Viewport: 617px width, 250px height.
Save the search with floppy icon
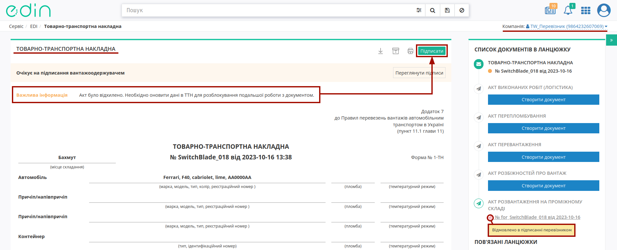coord(447,10)
